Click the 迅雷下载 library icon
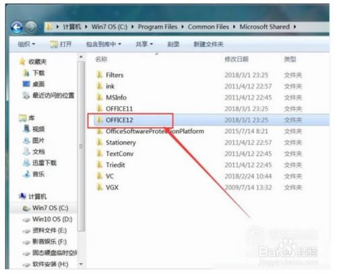 26,163
